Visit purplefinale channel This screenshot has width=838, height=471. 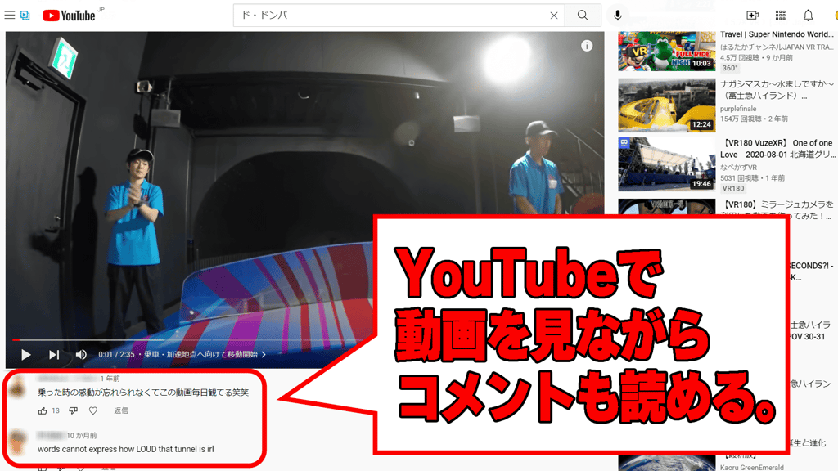(x=737, y=109)
